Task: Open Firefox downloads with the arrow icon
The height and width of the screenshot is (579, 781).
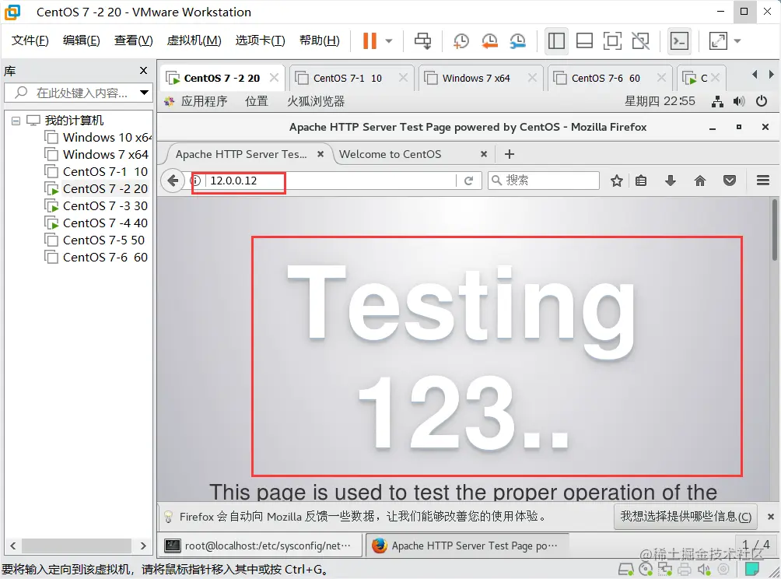Action: (670, 180)
